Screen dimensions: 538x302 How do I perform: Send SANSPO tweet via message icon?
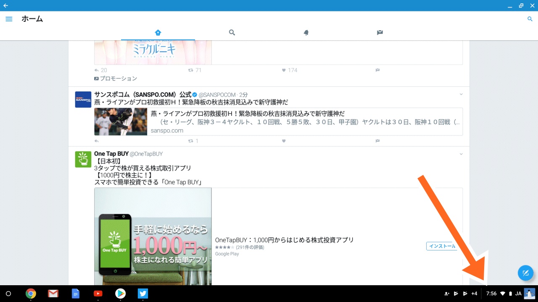coord(377,141)
